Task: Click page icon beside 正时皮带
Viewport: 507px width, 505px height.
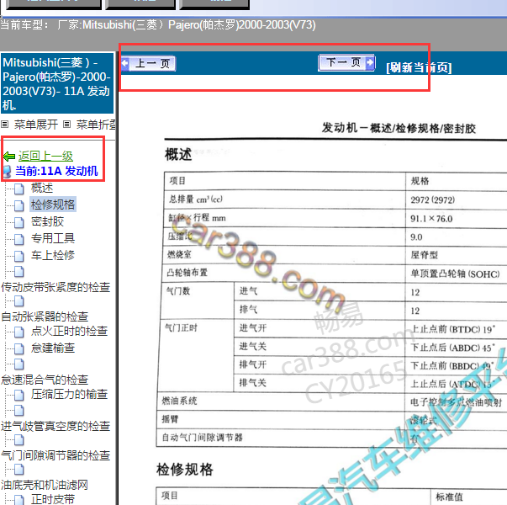Action: pos(19,499)
